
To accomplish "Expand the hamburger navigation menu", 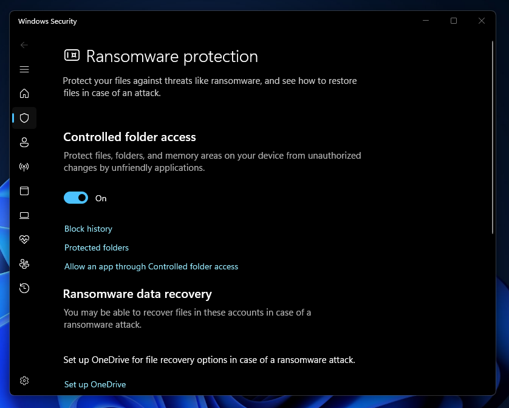I will coord(24,69).
